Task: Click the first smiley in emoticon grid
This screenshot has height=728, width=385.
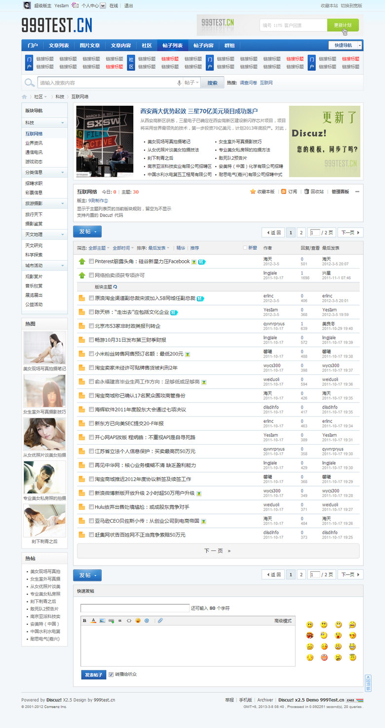Action: point(309,625)
